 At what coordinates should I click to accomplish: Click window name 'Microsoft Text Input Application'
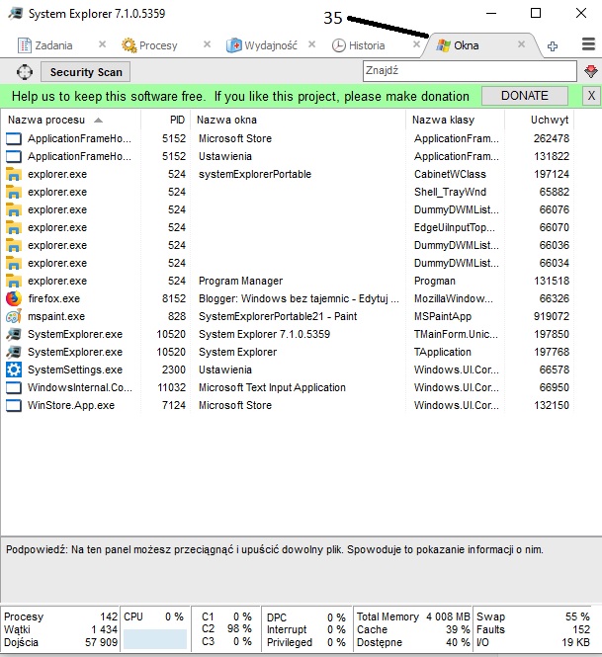272,387
